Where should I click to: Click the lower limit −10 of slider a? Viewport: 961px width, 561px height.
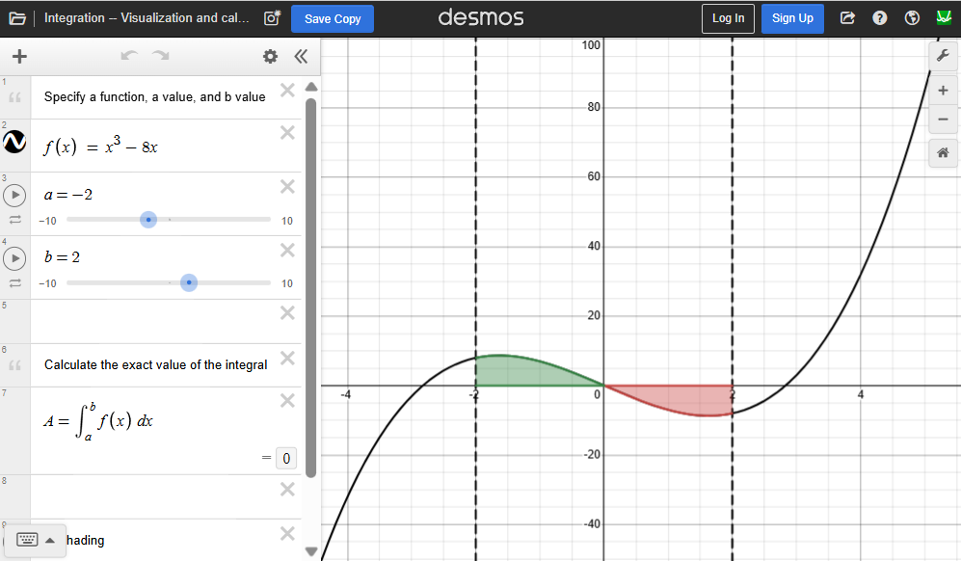pyautogui.click(x=47, y=221)
